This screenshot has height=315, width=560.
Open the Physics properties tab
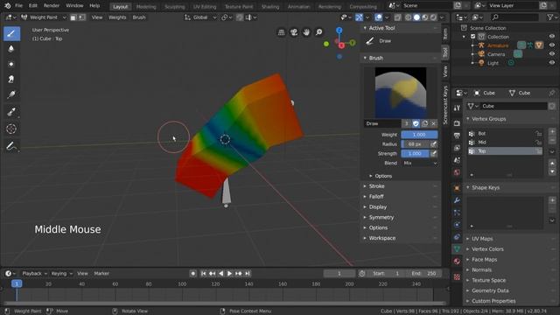click(x=457, y=225)
